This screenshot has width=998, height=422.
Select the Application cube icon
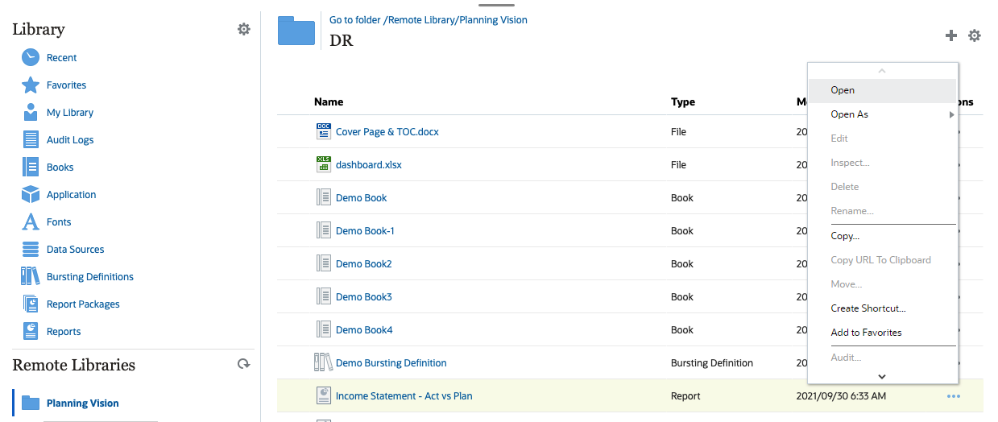click(31, 195)
